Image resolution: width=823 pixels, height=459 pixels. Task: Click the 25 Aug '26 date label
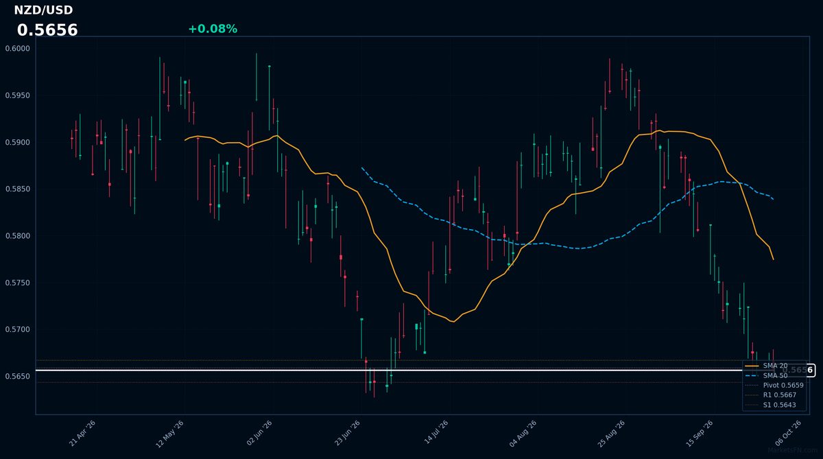click(611, 434)
